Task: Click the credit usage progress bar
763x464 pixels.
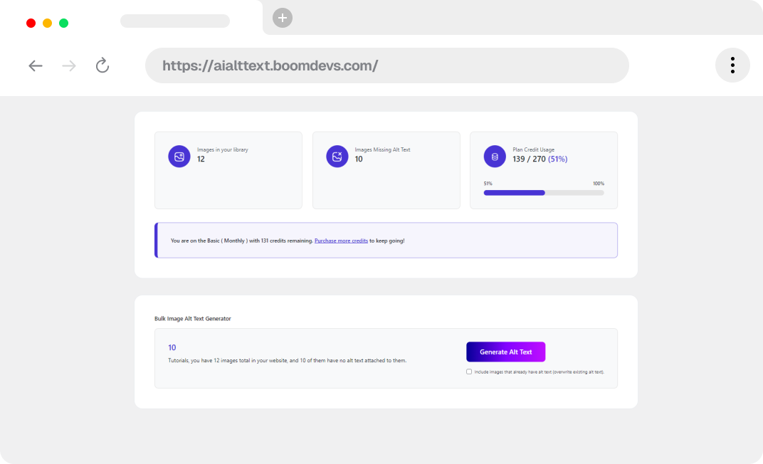Action: coord(544,193)
